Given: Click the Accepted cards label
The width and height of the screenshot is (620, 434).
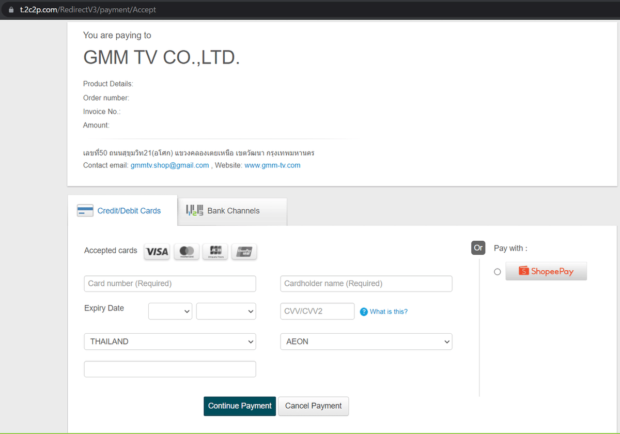Looking at the screenshot, I should pos(111,251).
